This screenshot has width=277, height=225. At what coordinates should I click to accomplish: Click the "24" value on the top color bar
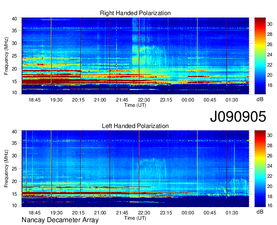tap(270, 55)
